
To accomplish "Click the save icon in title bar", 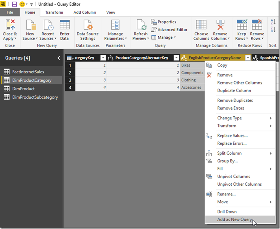I will tap(14, 4).
